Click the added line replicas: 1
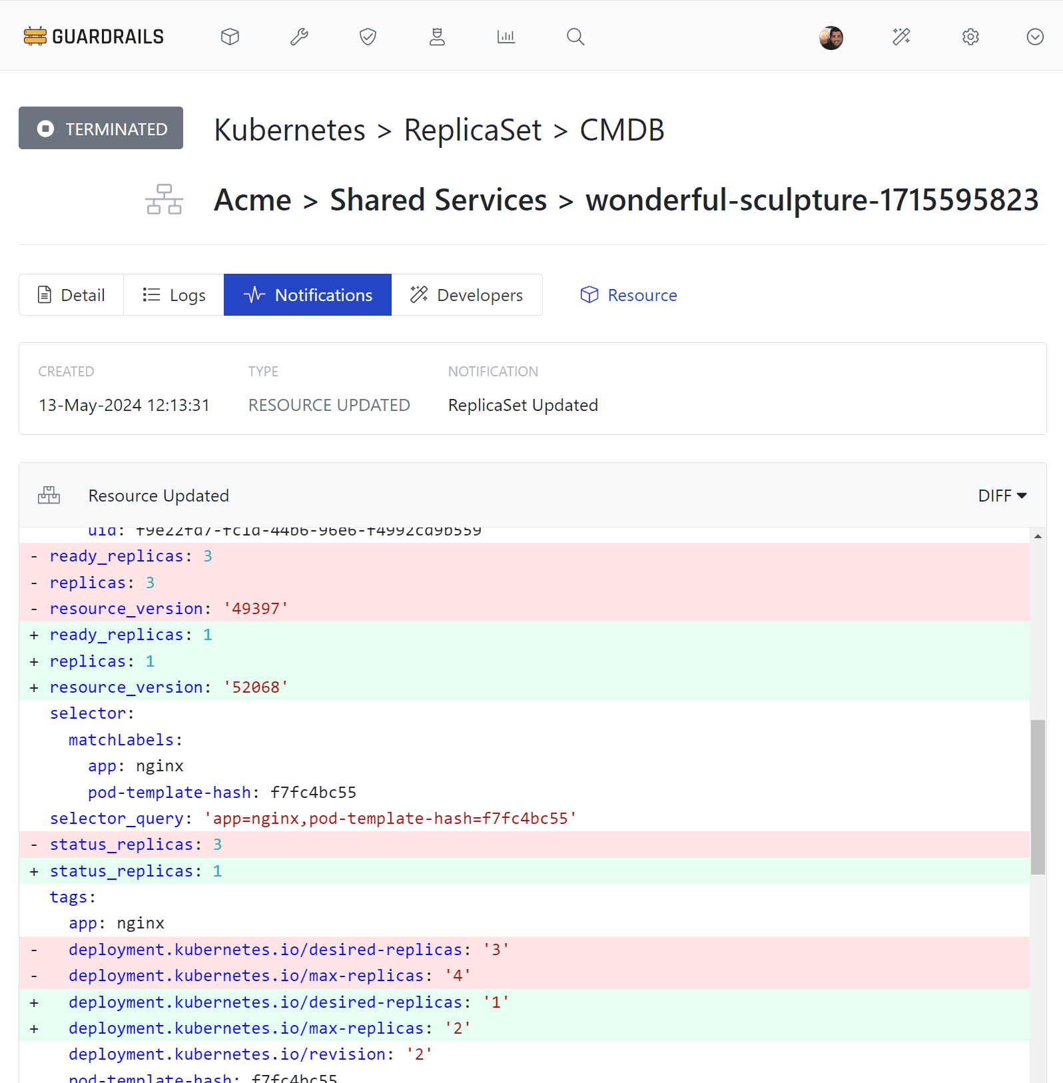The image size is (1063, 1083). [x=524, y=661]
